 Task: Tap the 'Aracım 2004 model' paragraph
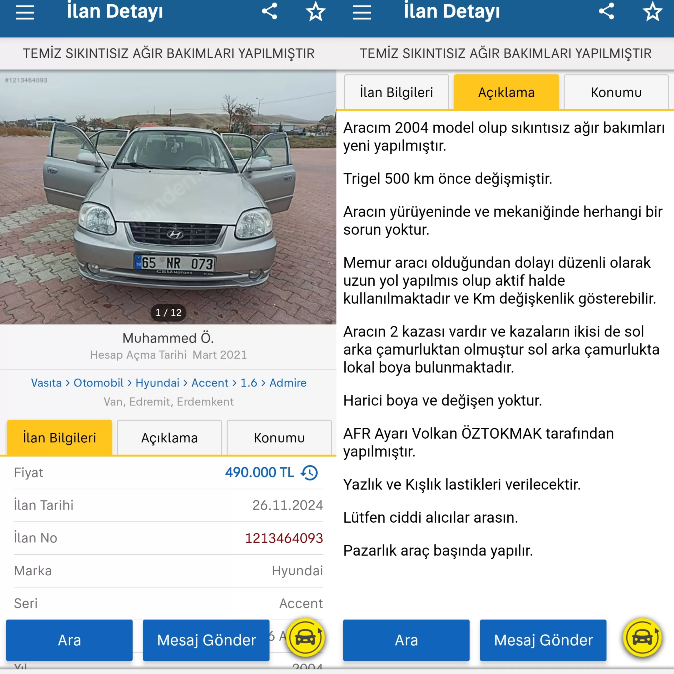pyautogui.click(x=504, y=137)
